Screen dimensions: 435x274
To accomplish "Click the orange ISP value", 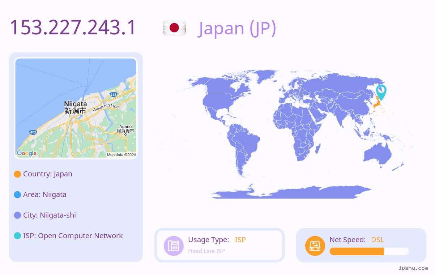I will click(240, 240).
